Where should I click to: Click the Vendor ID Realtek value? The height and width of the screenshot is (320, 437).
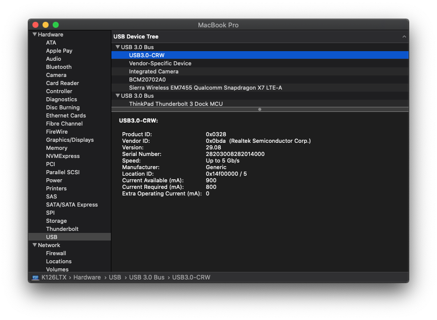coord(258,141)
